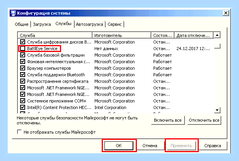Viewport: 239px width, 161px height.
Task: Click the Отключить все button
Action: [204, 120]
